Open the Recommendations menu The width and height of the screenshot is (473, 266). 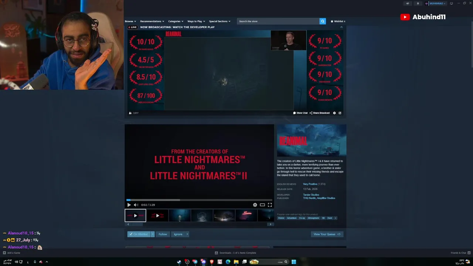152,21
